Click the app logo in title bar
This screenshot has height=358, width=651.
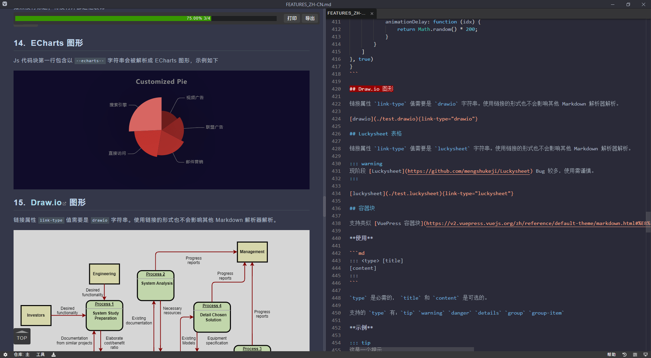coord(5,4)
